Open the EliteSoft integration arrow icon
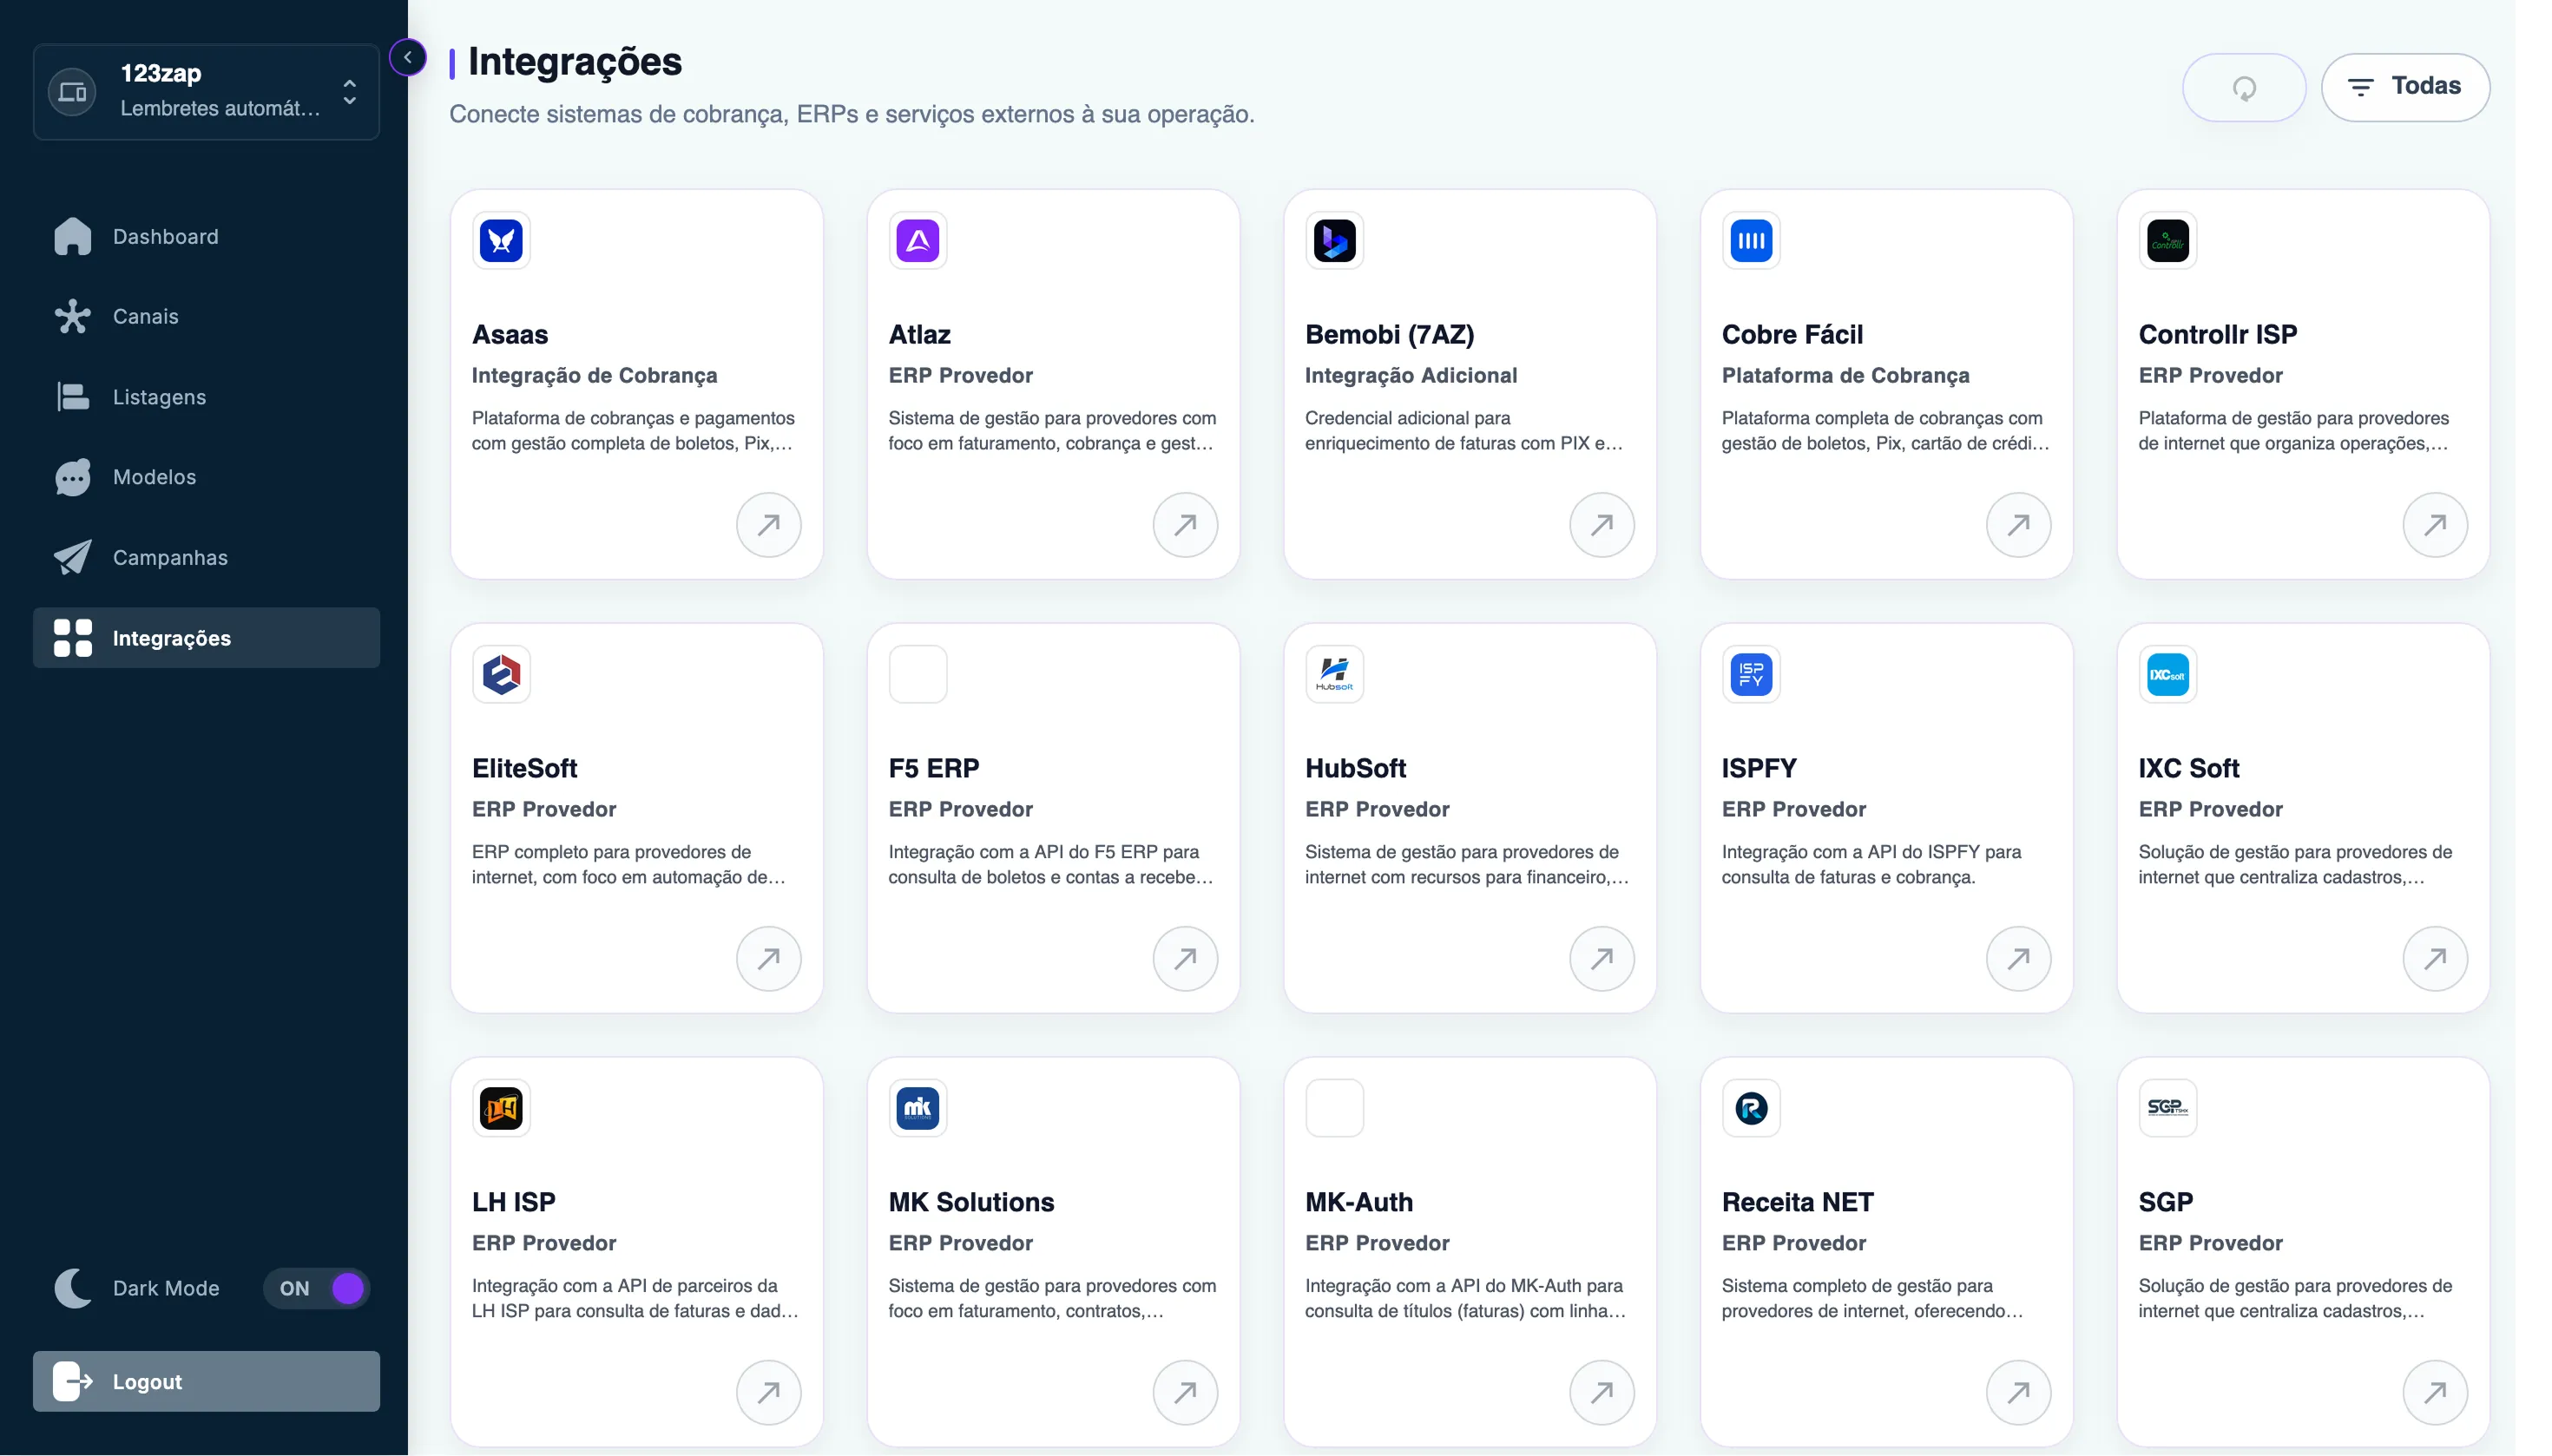The height and width of the screenshot is (1456, 2552). 768,959
